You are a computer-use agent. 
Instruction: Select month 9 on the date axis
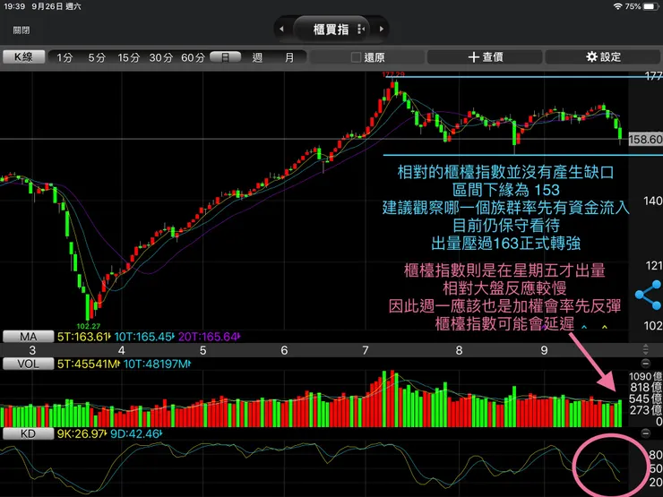544,350
